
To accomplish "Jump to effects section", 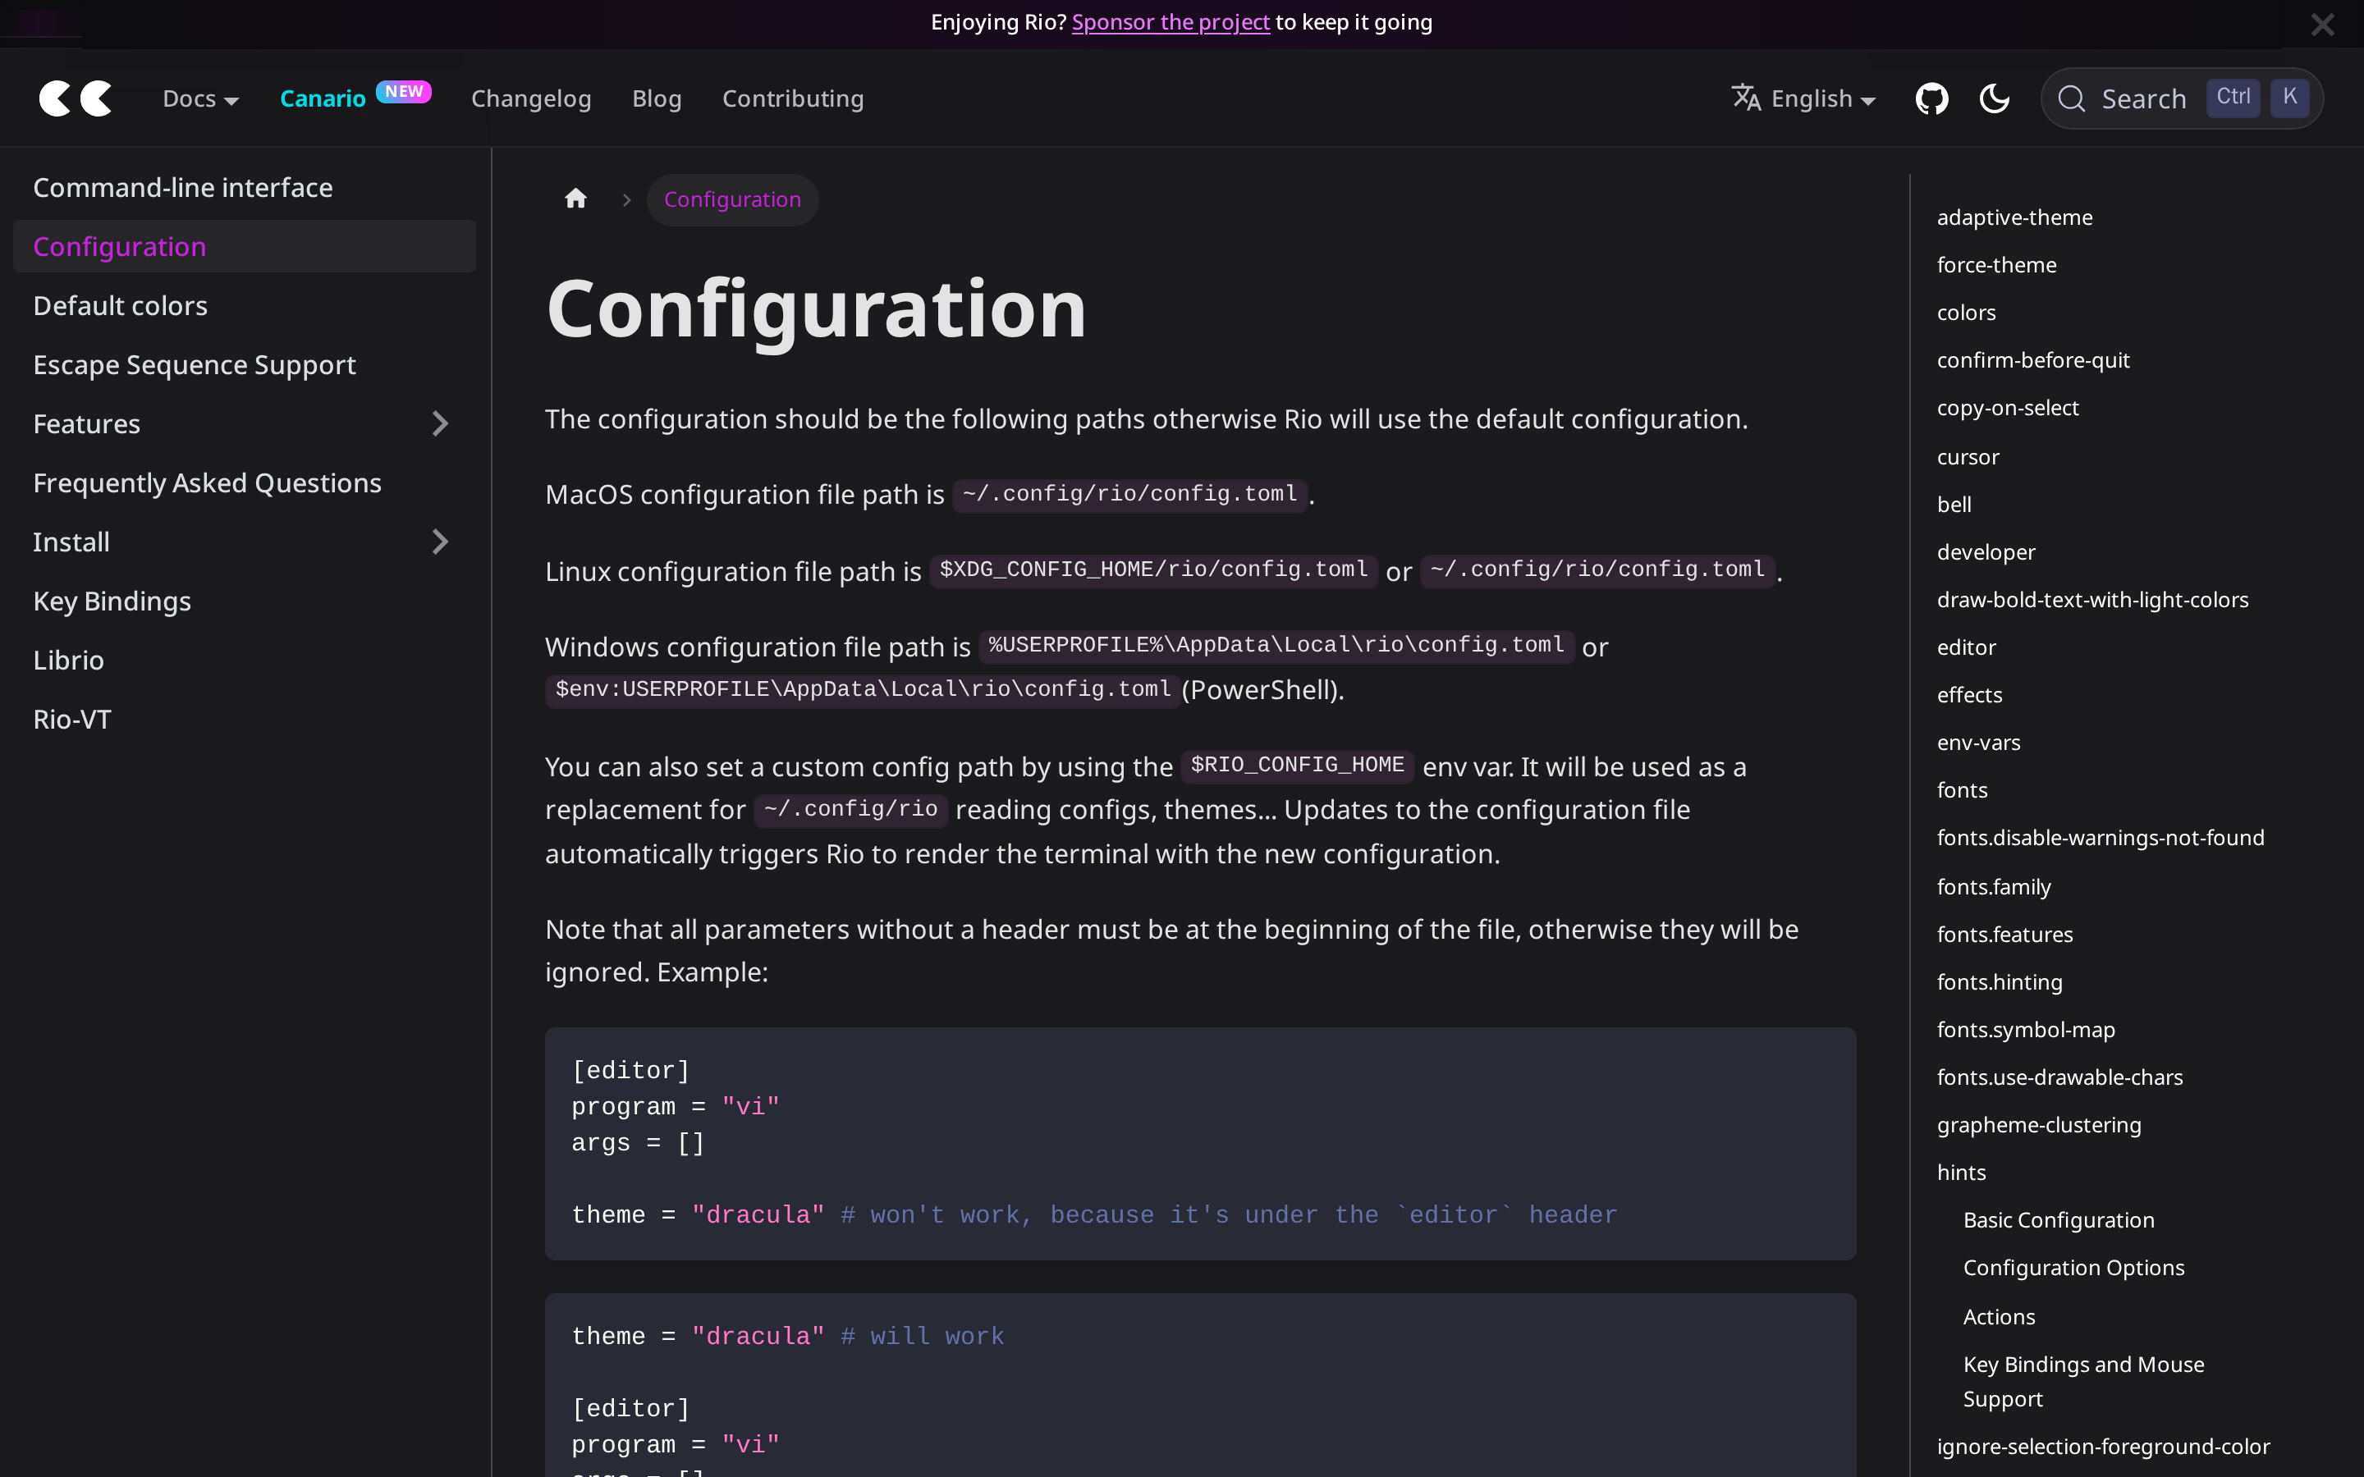I will (1969, 694).
